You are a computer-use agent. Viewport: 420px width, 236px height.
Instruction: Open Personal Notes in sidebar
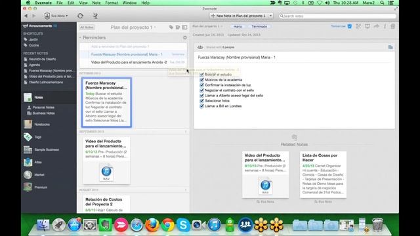(43, 108)
